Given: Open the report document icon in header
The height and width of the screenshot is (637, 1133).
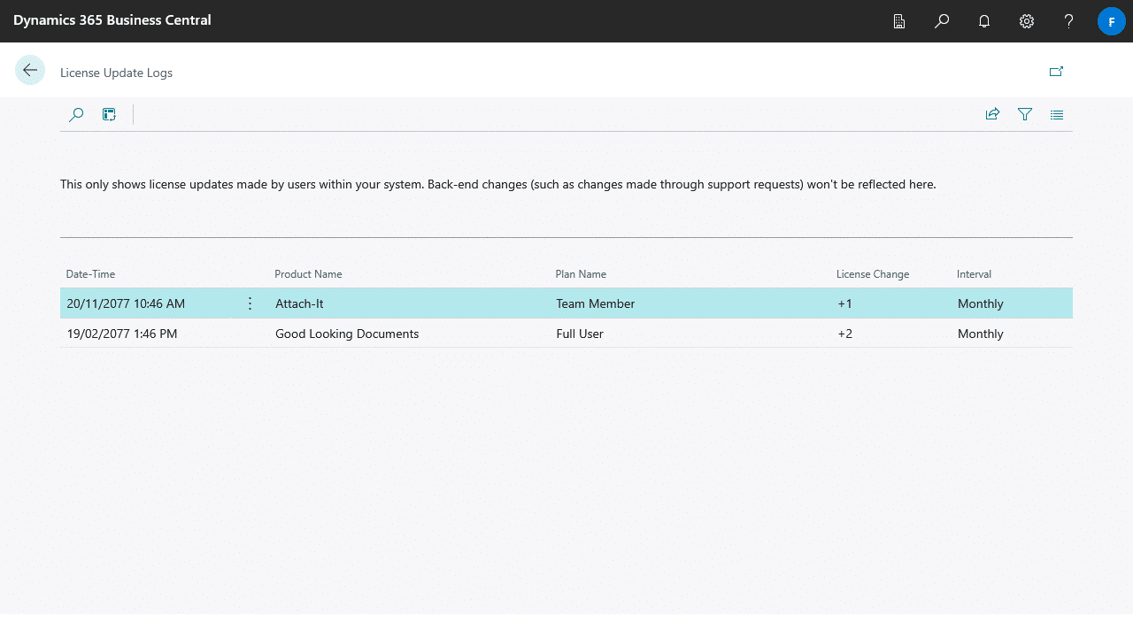Looking at the screenshot, I should click(899, 21).
